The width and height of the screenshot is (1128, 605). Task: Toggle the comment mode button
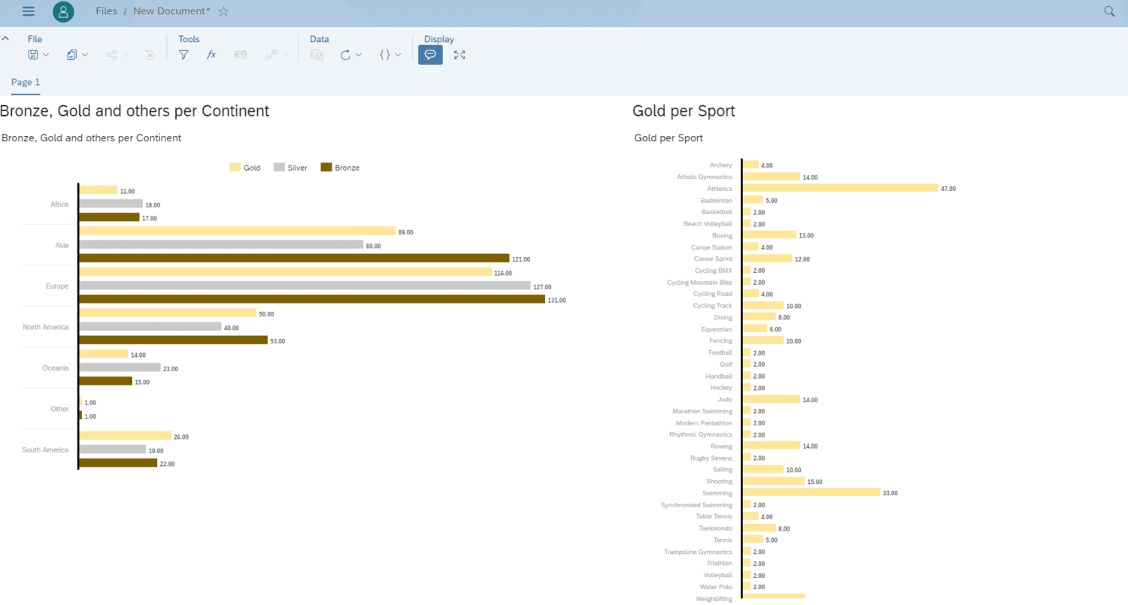pyautogui.click(x=430, y=55)
